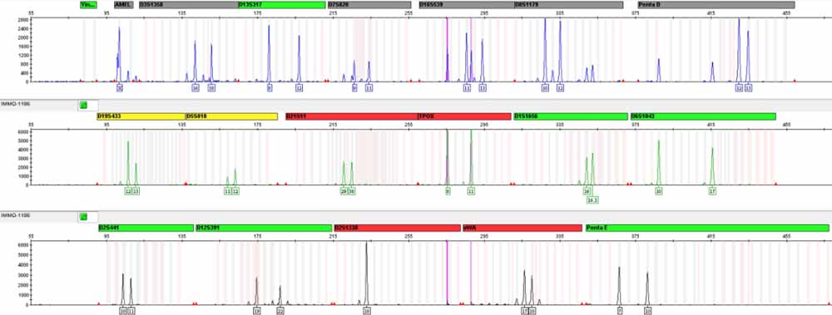
Task: Click the green quality icon above the D19S433 panel
Action: [x=82, y=105]
